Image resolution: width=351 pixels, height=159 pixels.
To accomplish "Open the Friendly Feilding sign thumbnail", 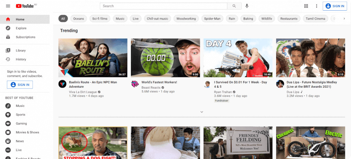I will [238, 143].
